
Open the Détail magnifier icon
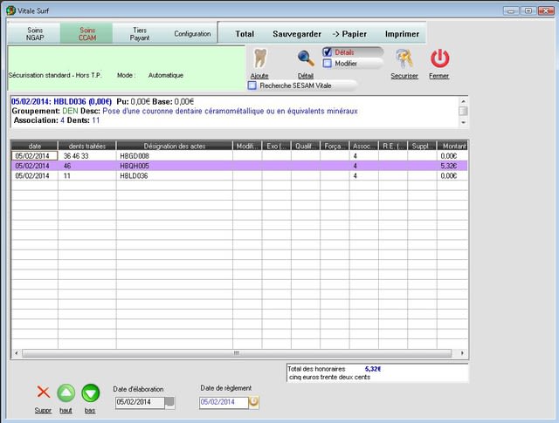click(x=306, y=58)
